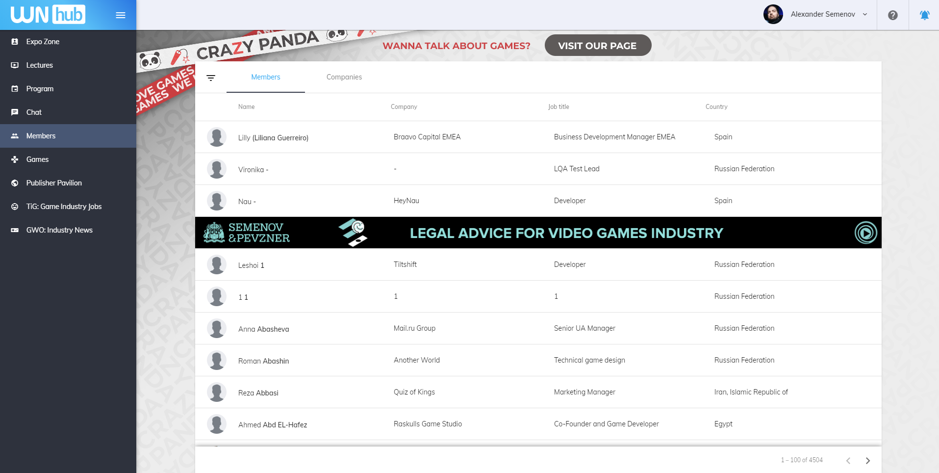939x473 pixels.
Task: Open the help question mark icon
Action: pos(893,15)
